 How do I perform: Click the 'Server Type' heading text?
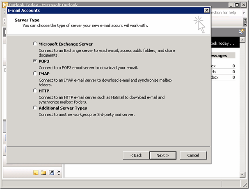point(27,20)
